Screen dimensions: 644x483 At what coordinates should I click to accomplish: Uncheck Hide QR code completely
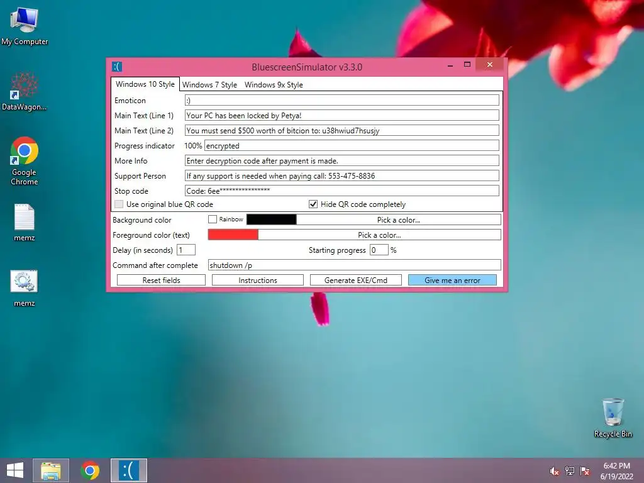[x=313, y=204]
